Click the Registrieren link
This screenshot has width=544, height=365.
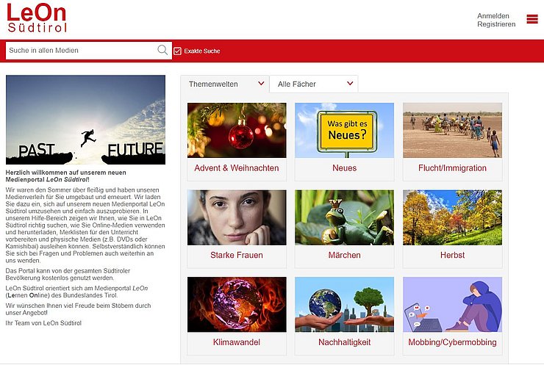point(496,24)
